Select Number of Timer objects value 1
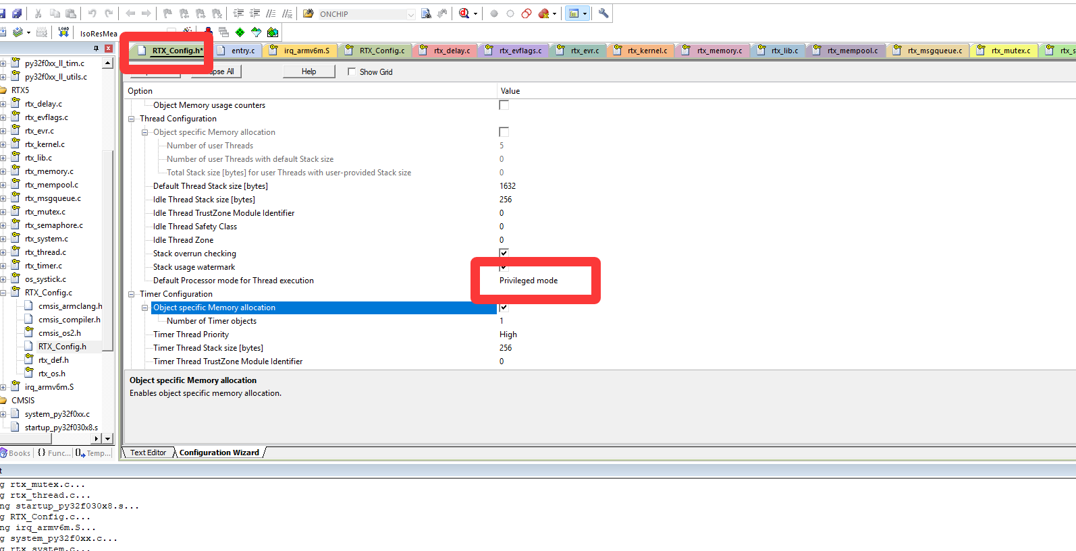The width and height of the screenshot is (1076, 551). click(x=502, y=321)
